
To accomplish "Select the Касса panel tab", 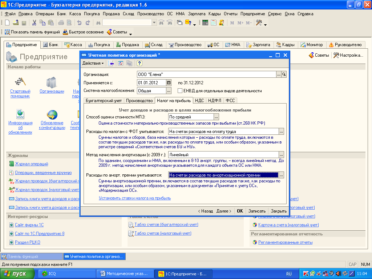I will tap(73, 45).
